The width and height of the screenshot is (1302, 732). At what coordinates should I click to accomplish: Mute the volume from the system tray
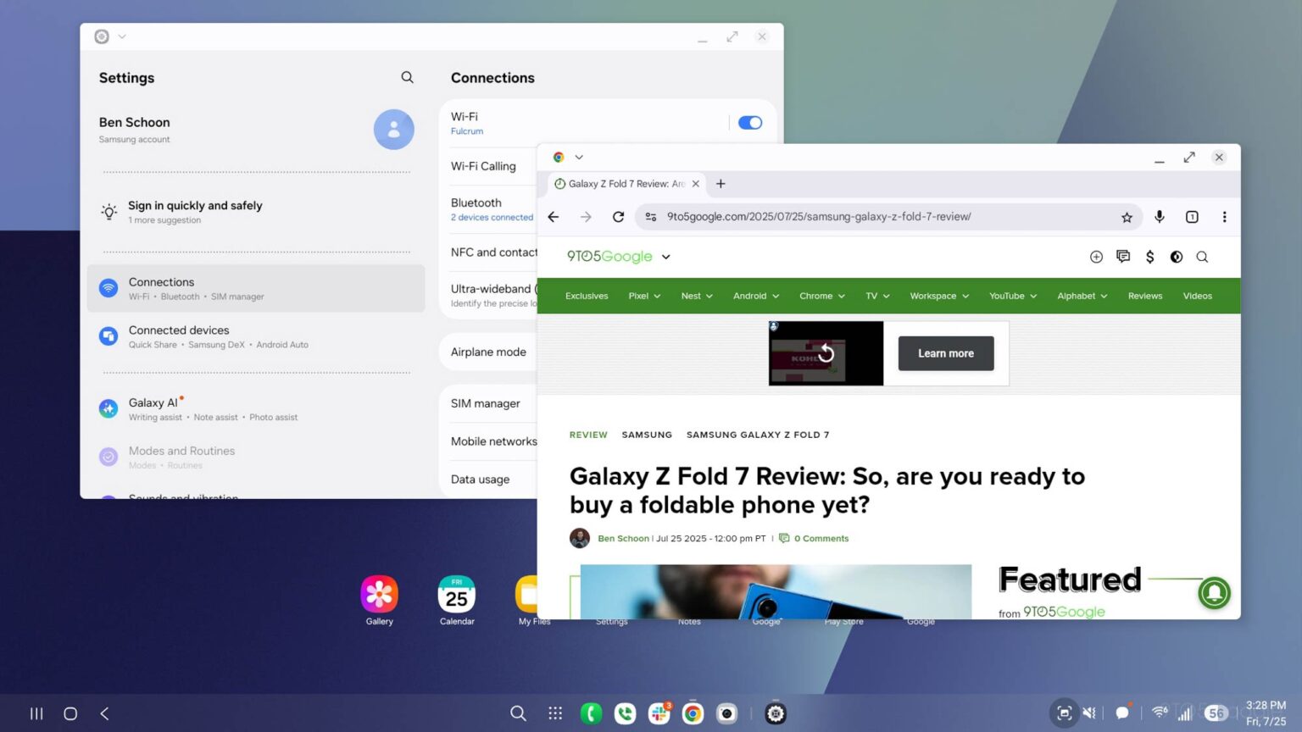tap(1089, 713)
